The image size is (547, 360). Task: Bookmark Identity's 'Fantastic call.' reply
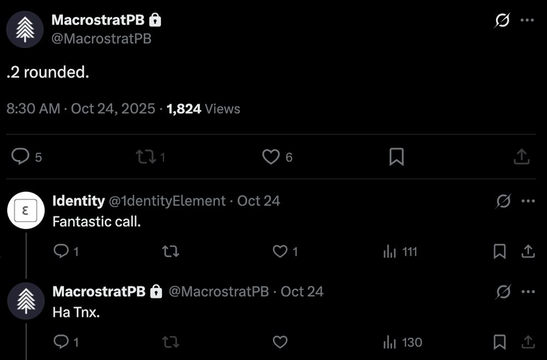[499, 251]
